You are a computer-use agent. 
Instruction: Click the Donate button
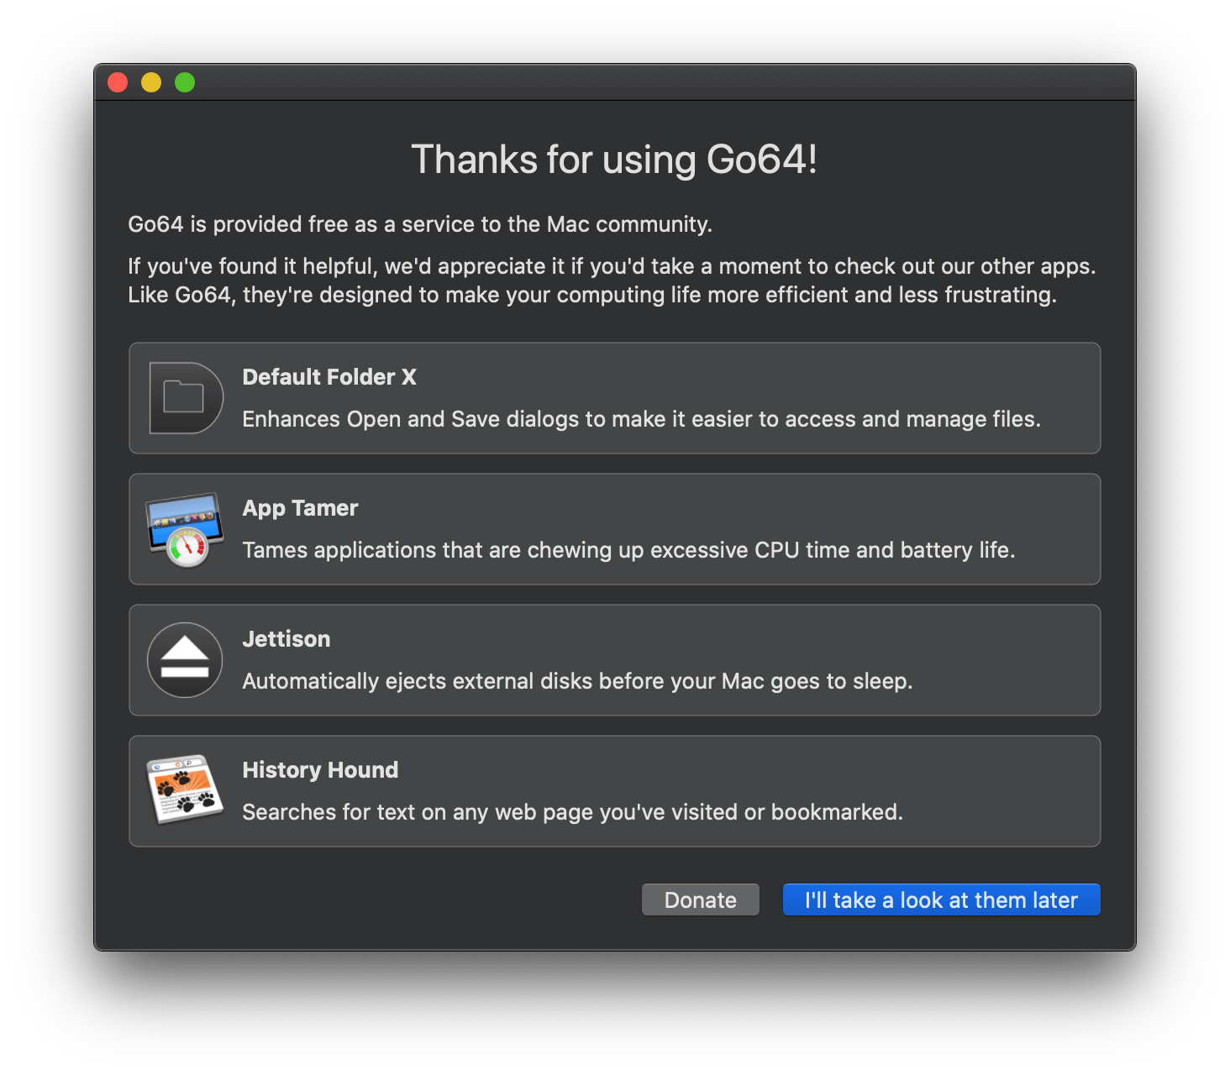[x=701, y=899]
